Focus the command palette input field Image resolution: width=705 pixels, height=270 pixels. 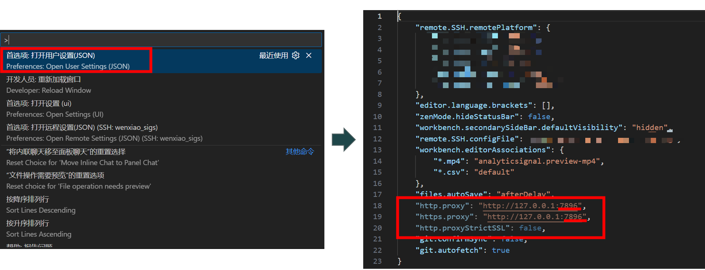point(162,40)
